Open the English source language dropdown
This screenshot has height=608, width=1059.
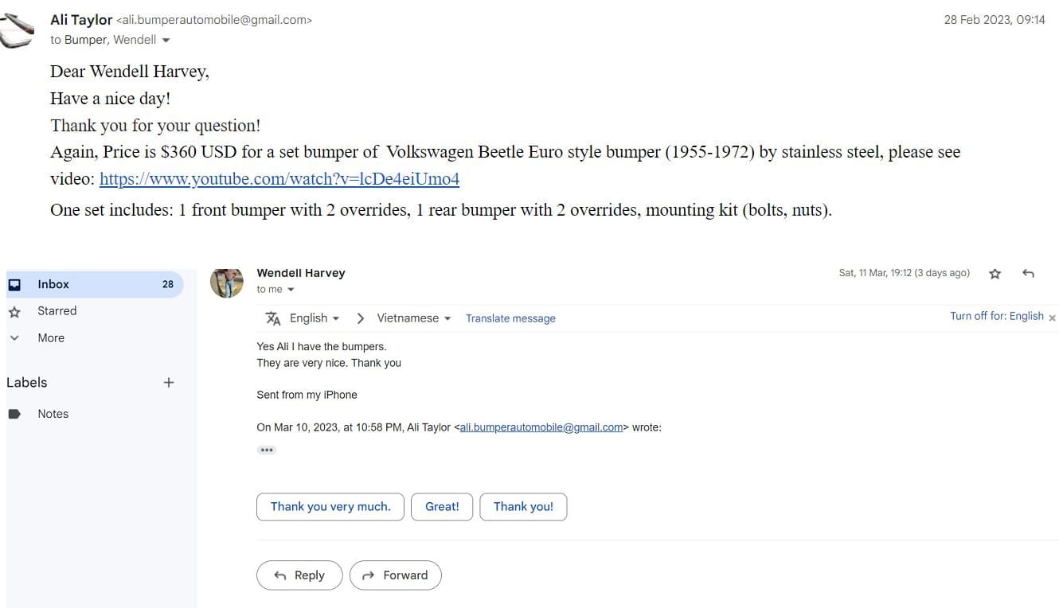click(315, 318)
